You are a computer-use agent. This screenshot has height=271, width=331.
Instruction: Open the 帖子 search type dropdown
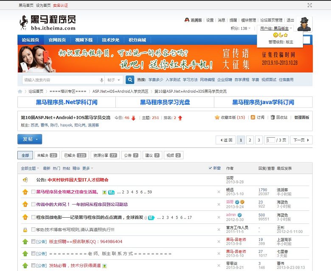coord(114,80)
